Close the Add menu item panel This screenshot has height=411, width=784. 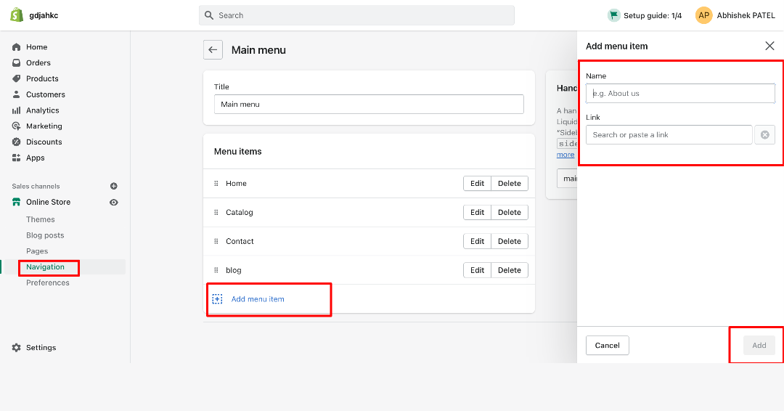pyautogui.click(x=769, y=46)
